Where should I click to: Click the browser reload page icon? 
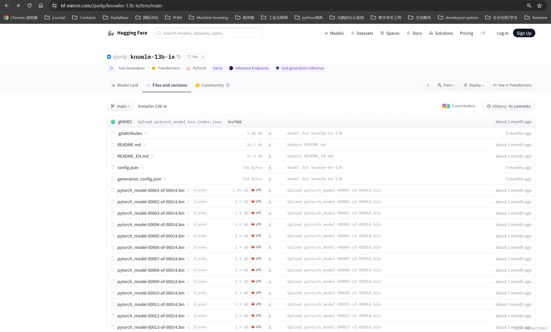click(x=30, y=6)
